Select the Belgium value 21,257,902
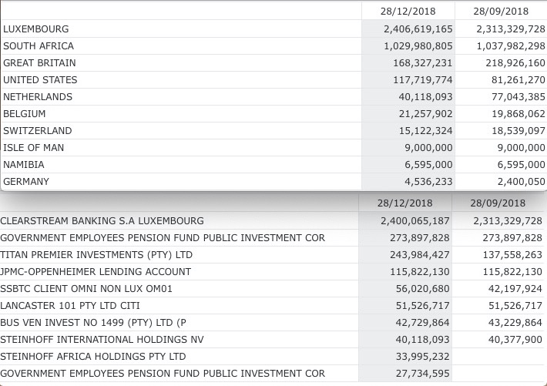The height and width of the screenshot is (386, 547). pos(425,114)
